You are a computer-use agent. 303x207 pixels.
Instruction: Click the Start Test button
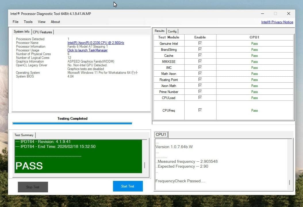coord(128,186)
